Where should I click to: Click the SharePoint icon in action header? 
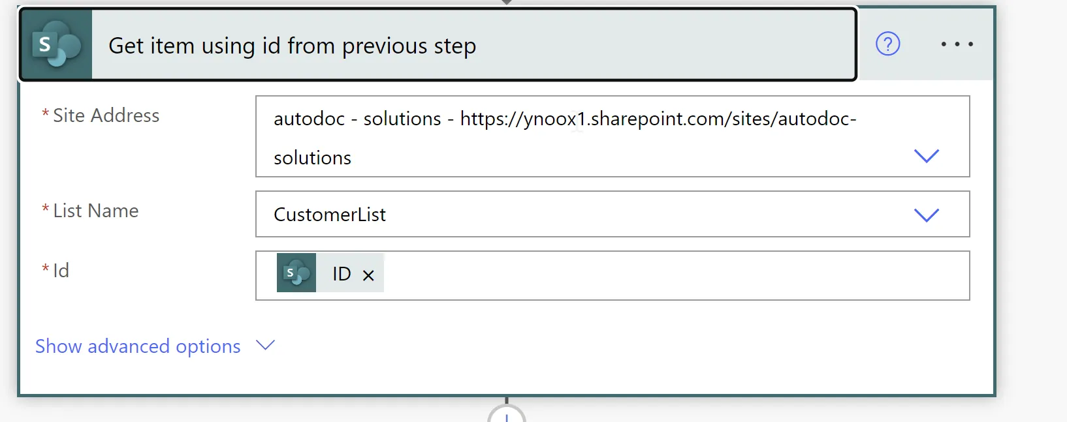coord(57,44)
